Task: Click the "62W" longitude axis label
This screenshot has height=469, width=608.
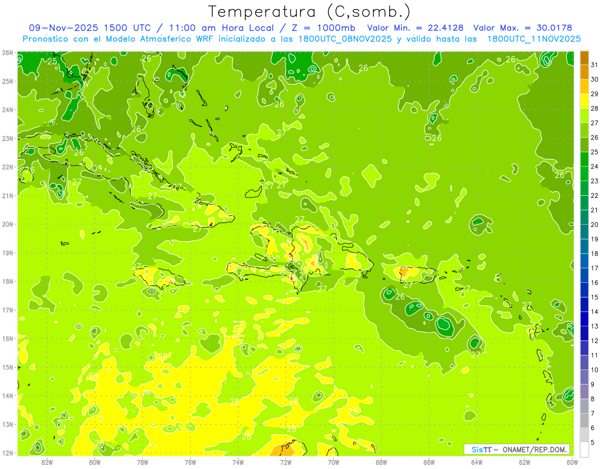Action: (525, 462)
